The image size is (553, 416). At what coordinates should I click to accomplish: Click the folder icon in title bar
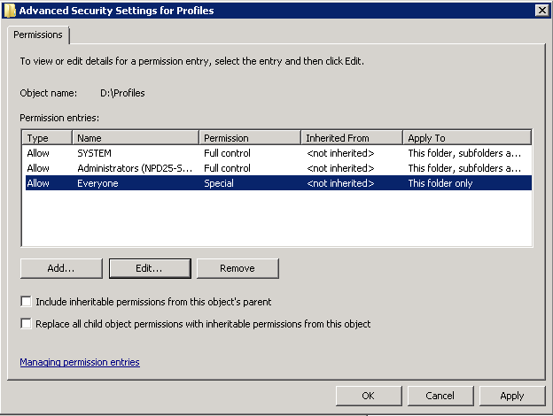coord(10,11)
